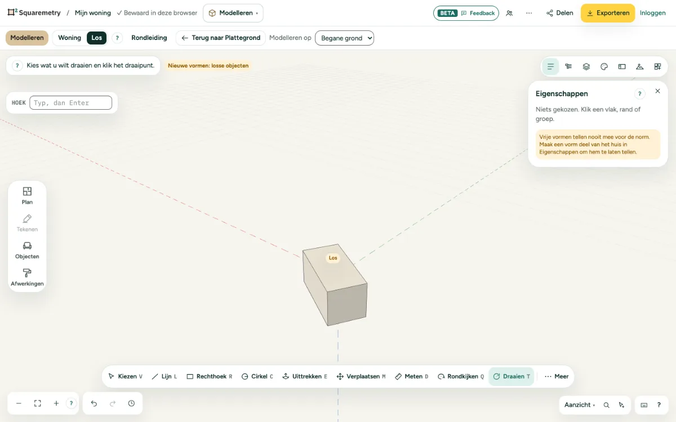Switch the mode toggle to Woning
676x422 pixels.
pyautogui.click(x=70, y=38)
